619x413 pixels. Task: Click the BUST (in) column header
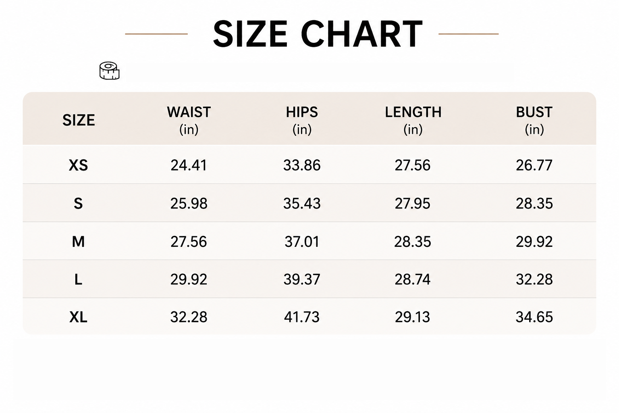[534, 120]
